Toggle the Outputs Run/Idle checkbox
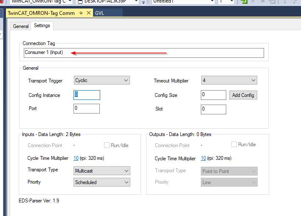The width and height of the screenshot is (301, 216). pyautogui.click(x=234, y=145)
